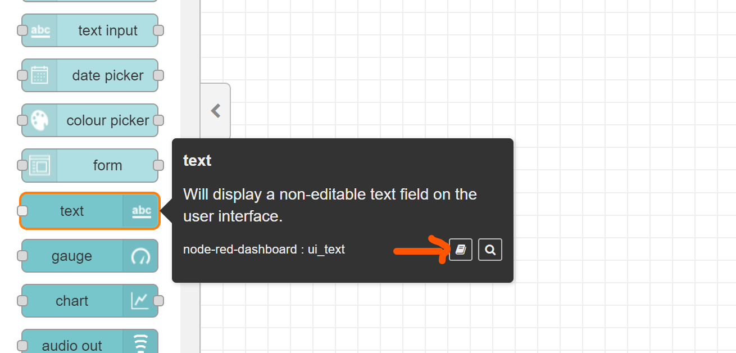
Task: Collapse the palette sidebar with the chevron
Action: tap(215, 111)
